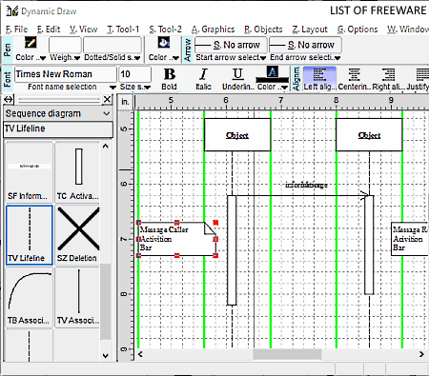Click the start arrow No arrow button

[232, 45]
